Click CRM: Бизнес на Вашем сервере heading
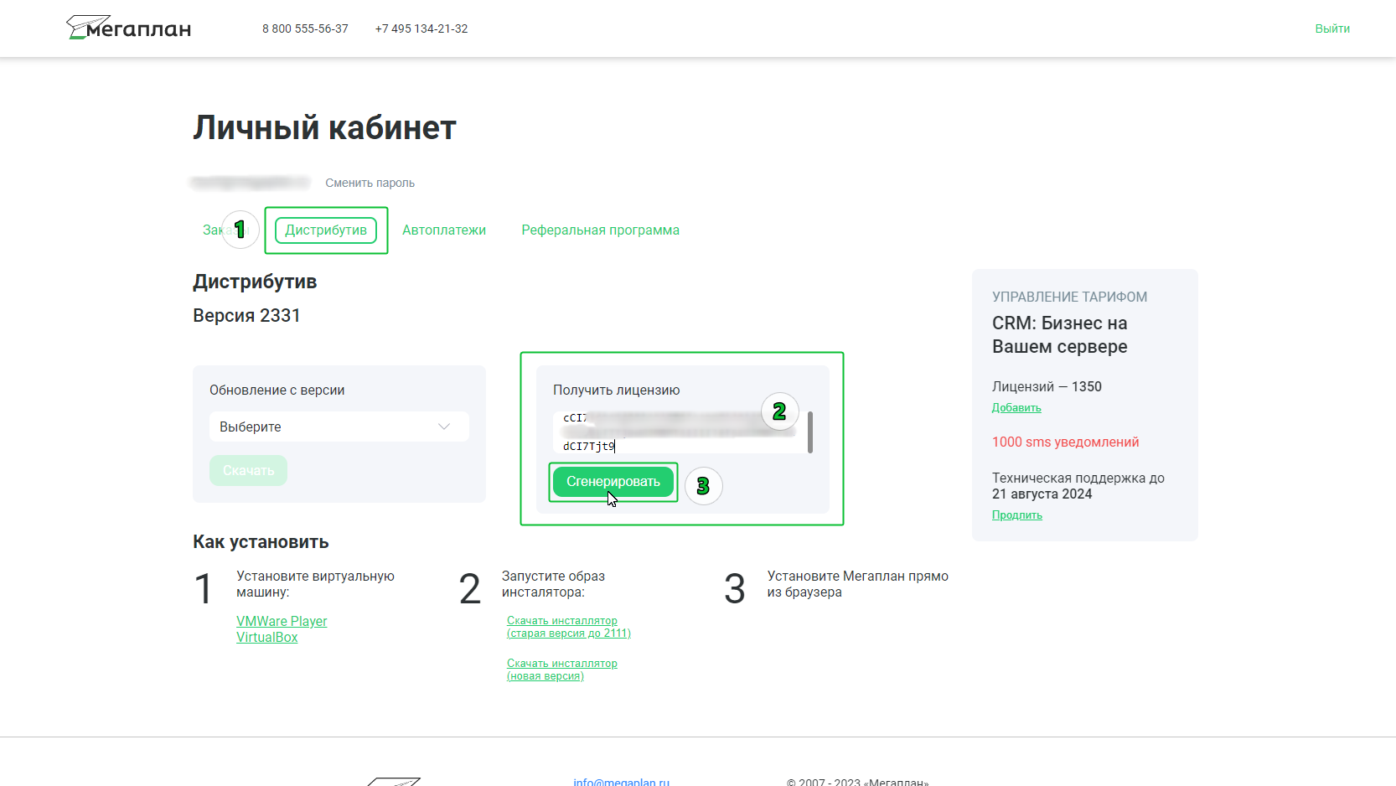Screen dimensions: 1396x786 [1060, 334]
